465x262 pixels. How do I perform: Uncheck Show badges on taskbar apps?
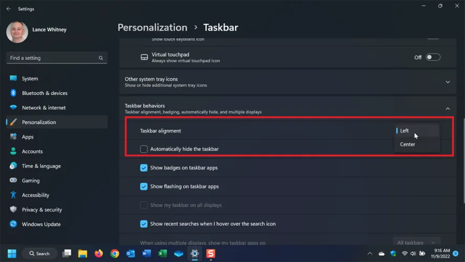click(144, 168)
